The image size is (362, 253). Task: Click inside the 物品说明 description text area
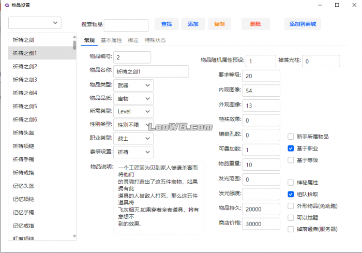(159, 198)
